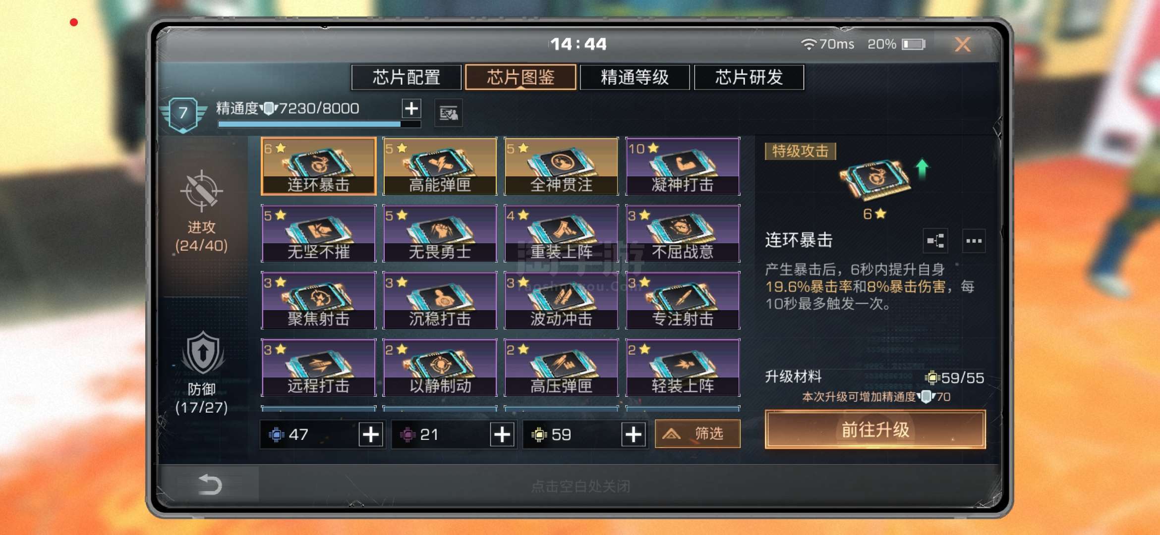This screenshot has width=1160, height=535.
Task: Open the chip relation tree icon beside 连环暴击
Action: pyautogui.click(x=935, y=241)
